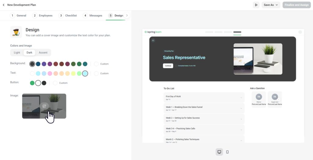Choose the Light color theme
The height and width of the screenshot is (160, 313).
point(17,53)
